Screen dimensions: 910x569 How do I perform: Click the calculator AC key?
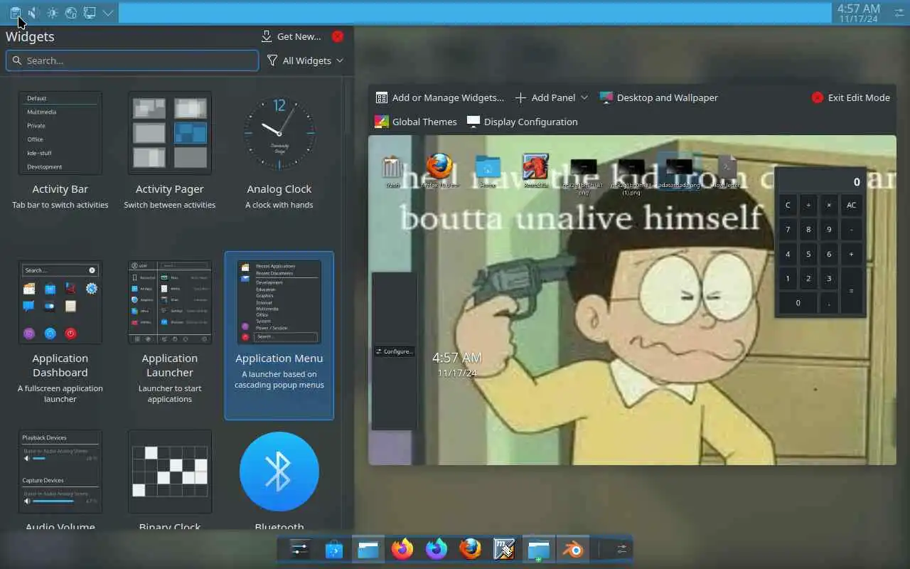pyautogui.click(x=852, y=205)
